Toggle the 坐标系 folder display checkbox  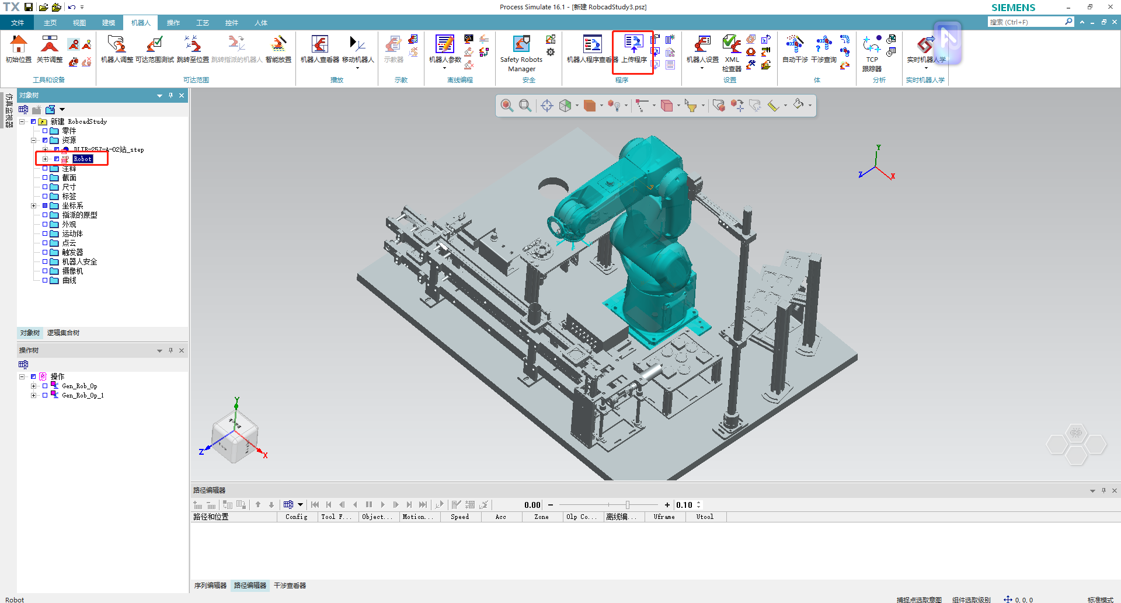45,205
